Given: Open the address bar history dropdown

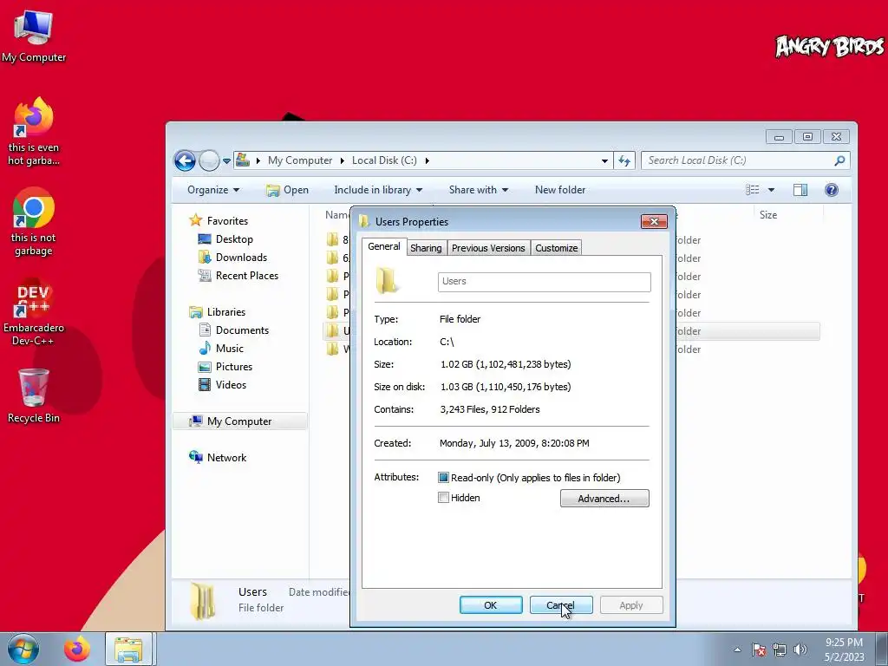Looking at the screenshot, I should pyautogui.click(x=604, y=160).
